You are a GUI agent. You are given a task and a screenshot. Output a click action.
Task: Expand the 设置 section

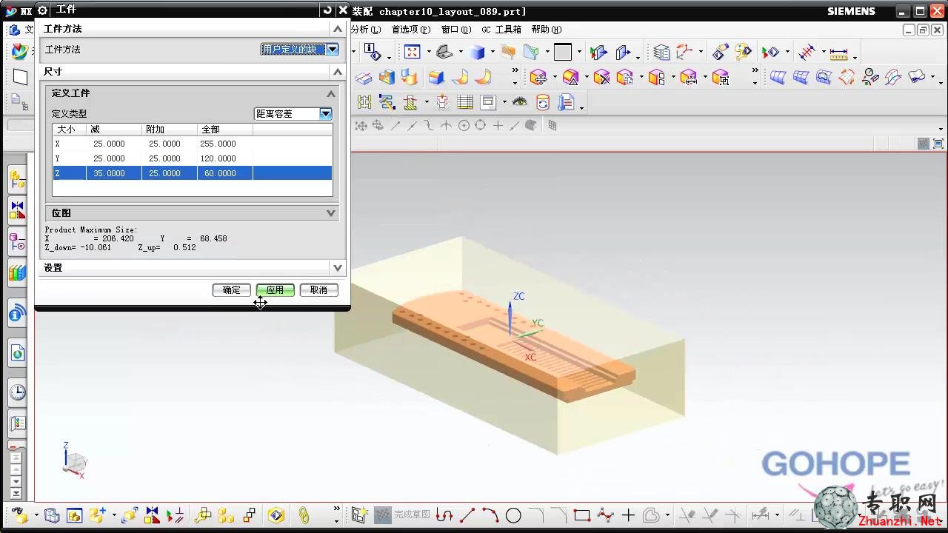(338, 268)
